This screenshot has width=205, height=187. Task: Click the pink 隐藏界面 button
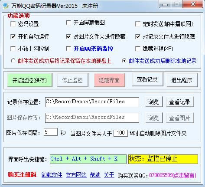[109, 80]
